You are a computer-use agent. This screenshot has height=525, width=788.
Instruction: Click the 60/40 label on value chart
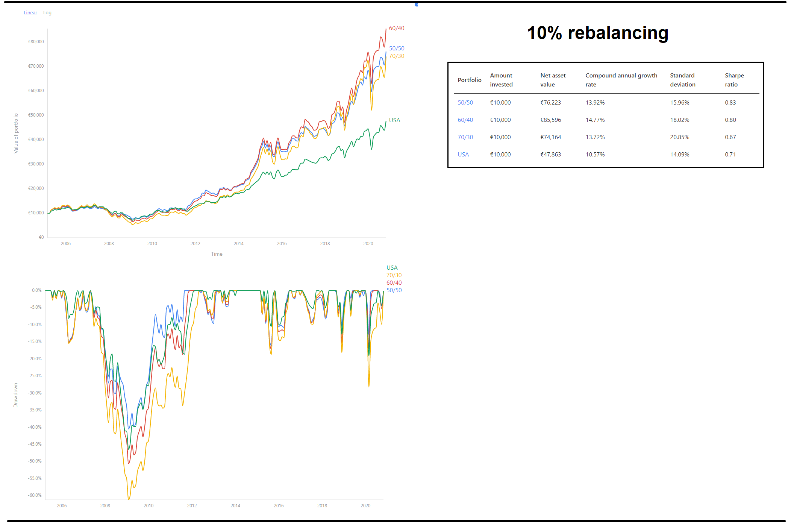click(396, 28)
